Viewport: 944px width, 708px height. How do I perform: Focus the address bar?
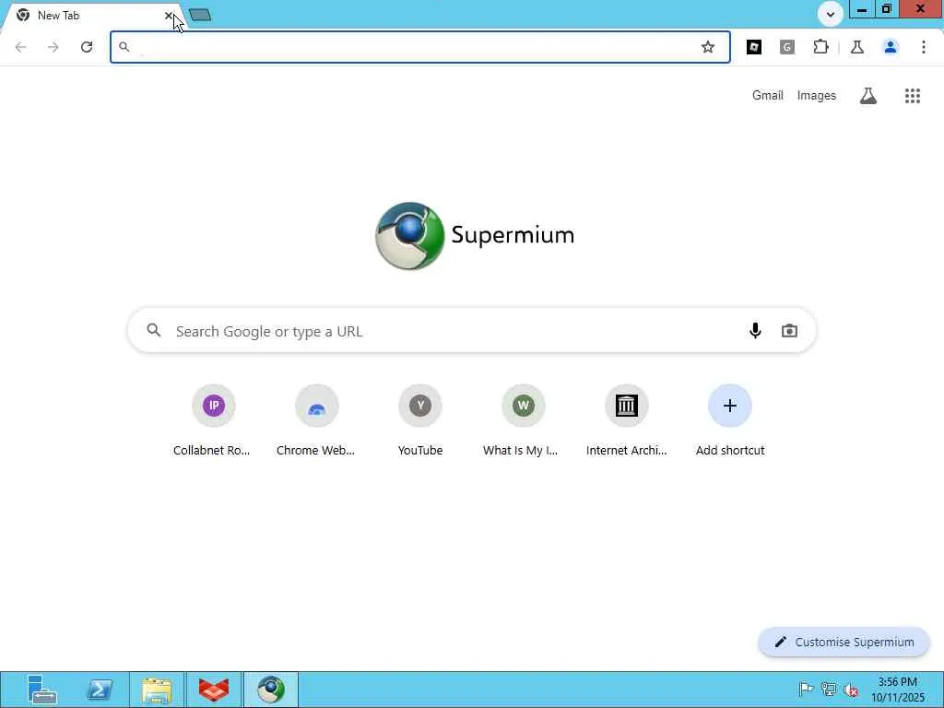(x=419, y=47)
